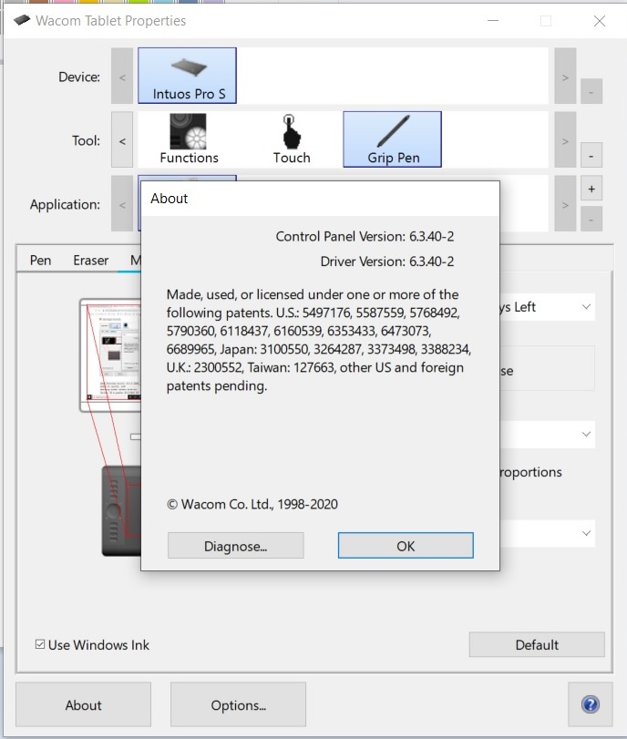This screenshot has width=627, height=739.
Task: Expand the dropdown ending in 'ys Left'
Action: tap(547, 307)
